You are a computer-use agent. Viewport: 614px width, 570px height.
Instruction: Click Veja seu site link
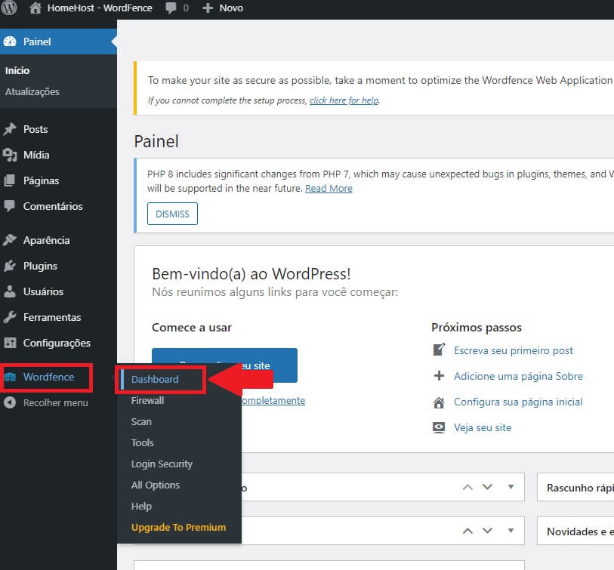pos(483,427)
